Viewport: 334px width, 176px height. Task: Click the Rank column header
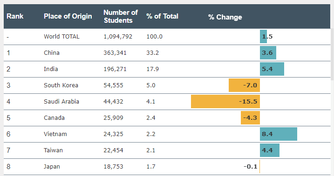click(x=15, y=16)
